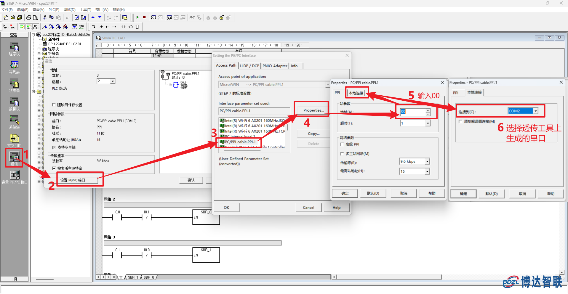Toggle save settings with project checkbox

pos(54,105)
